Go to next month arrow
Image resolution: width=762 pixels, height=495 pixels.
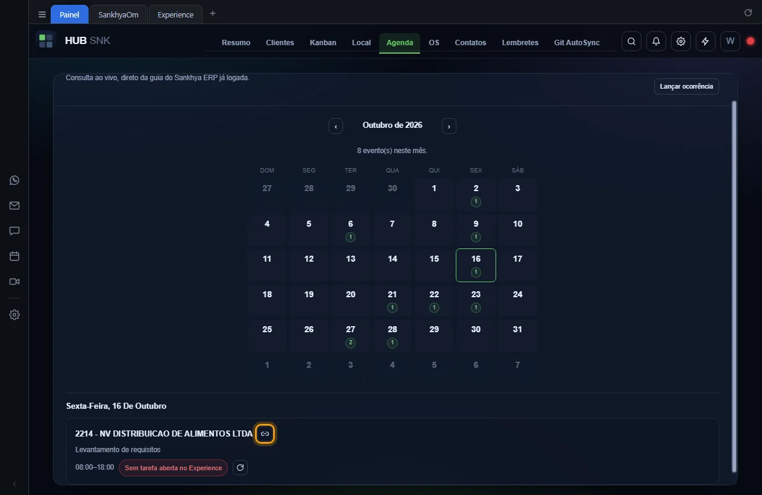(x=449, y=126)
